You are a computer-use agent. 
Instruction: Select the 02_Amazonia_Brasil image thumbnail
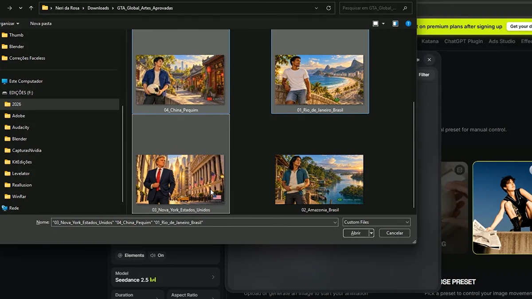pyautogui.click(x=319, y=180)
